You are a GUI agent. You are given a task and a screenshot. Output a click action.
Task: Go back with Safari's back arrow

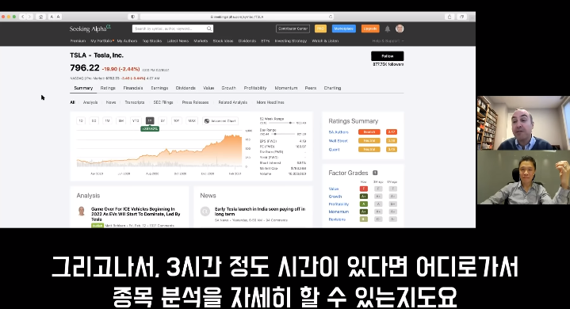(22, 17)
